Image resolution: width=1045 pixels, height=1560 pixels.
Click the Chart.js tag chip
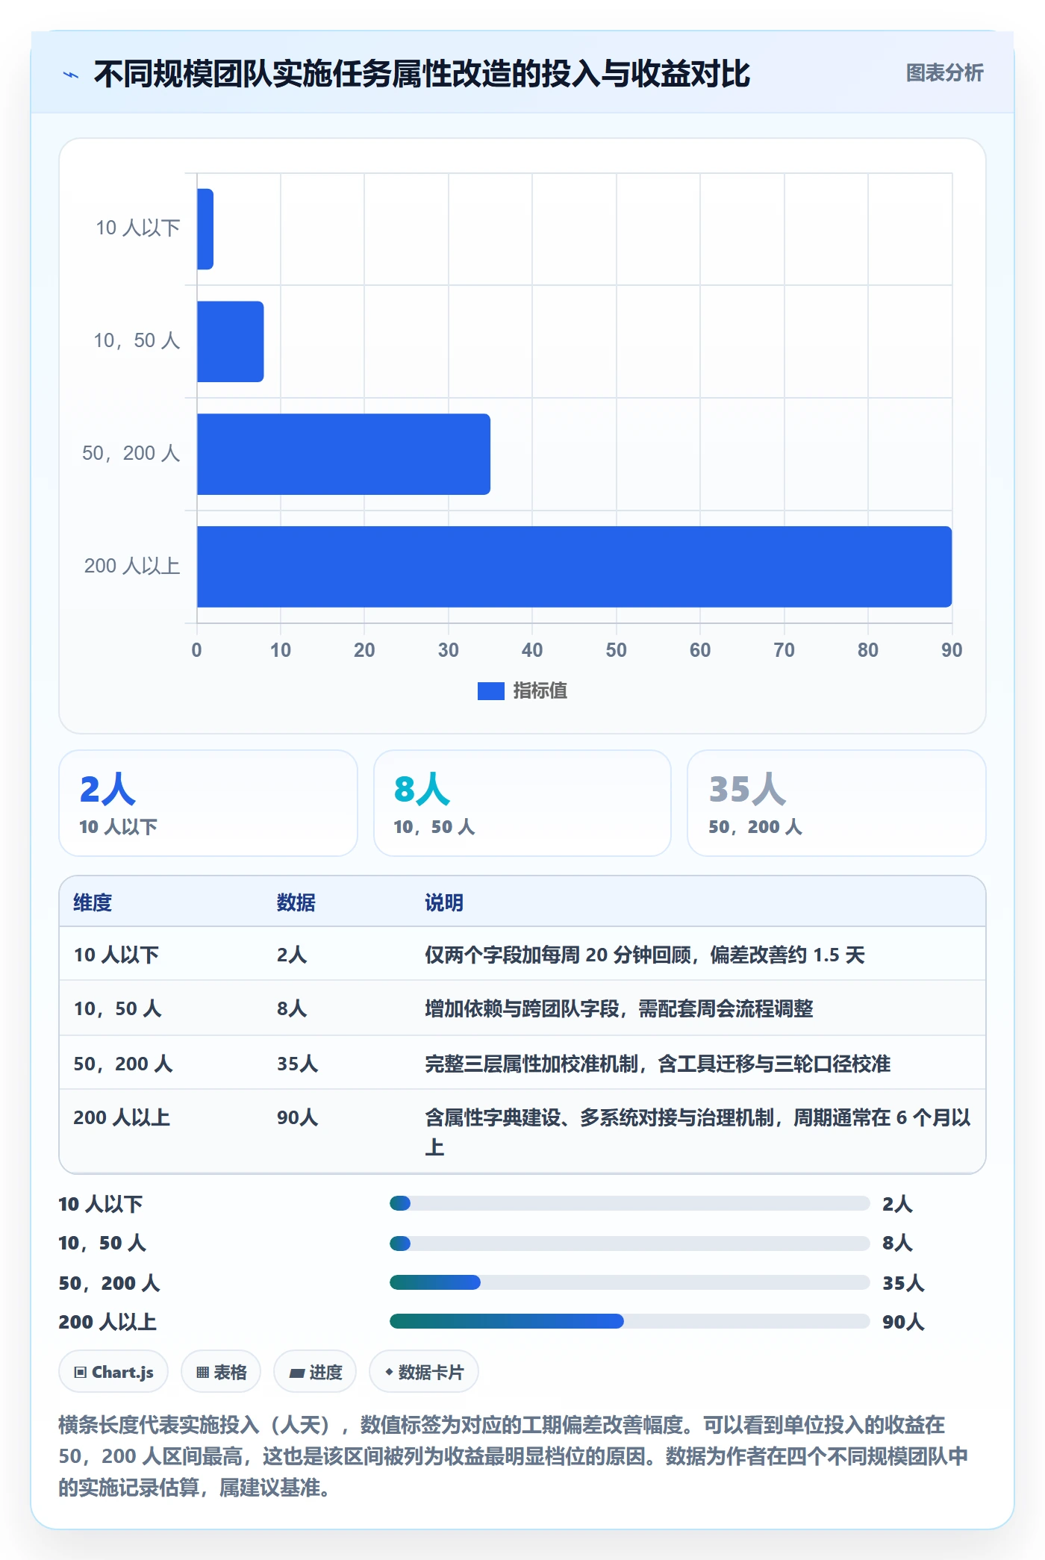pos(113,1372)
